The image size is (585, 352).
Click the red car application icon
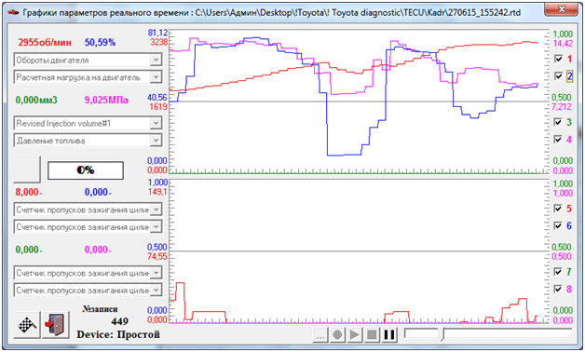(x=13, y=12)
